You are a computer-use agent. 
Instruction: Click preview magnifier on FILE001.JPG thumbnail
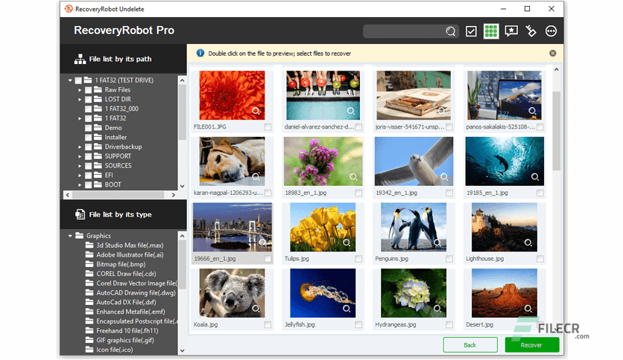coord(256,111)
